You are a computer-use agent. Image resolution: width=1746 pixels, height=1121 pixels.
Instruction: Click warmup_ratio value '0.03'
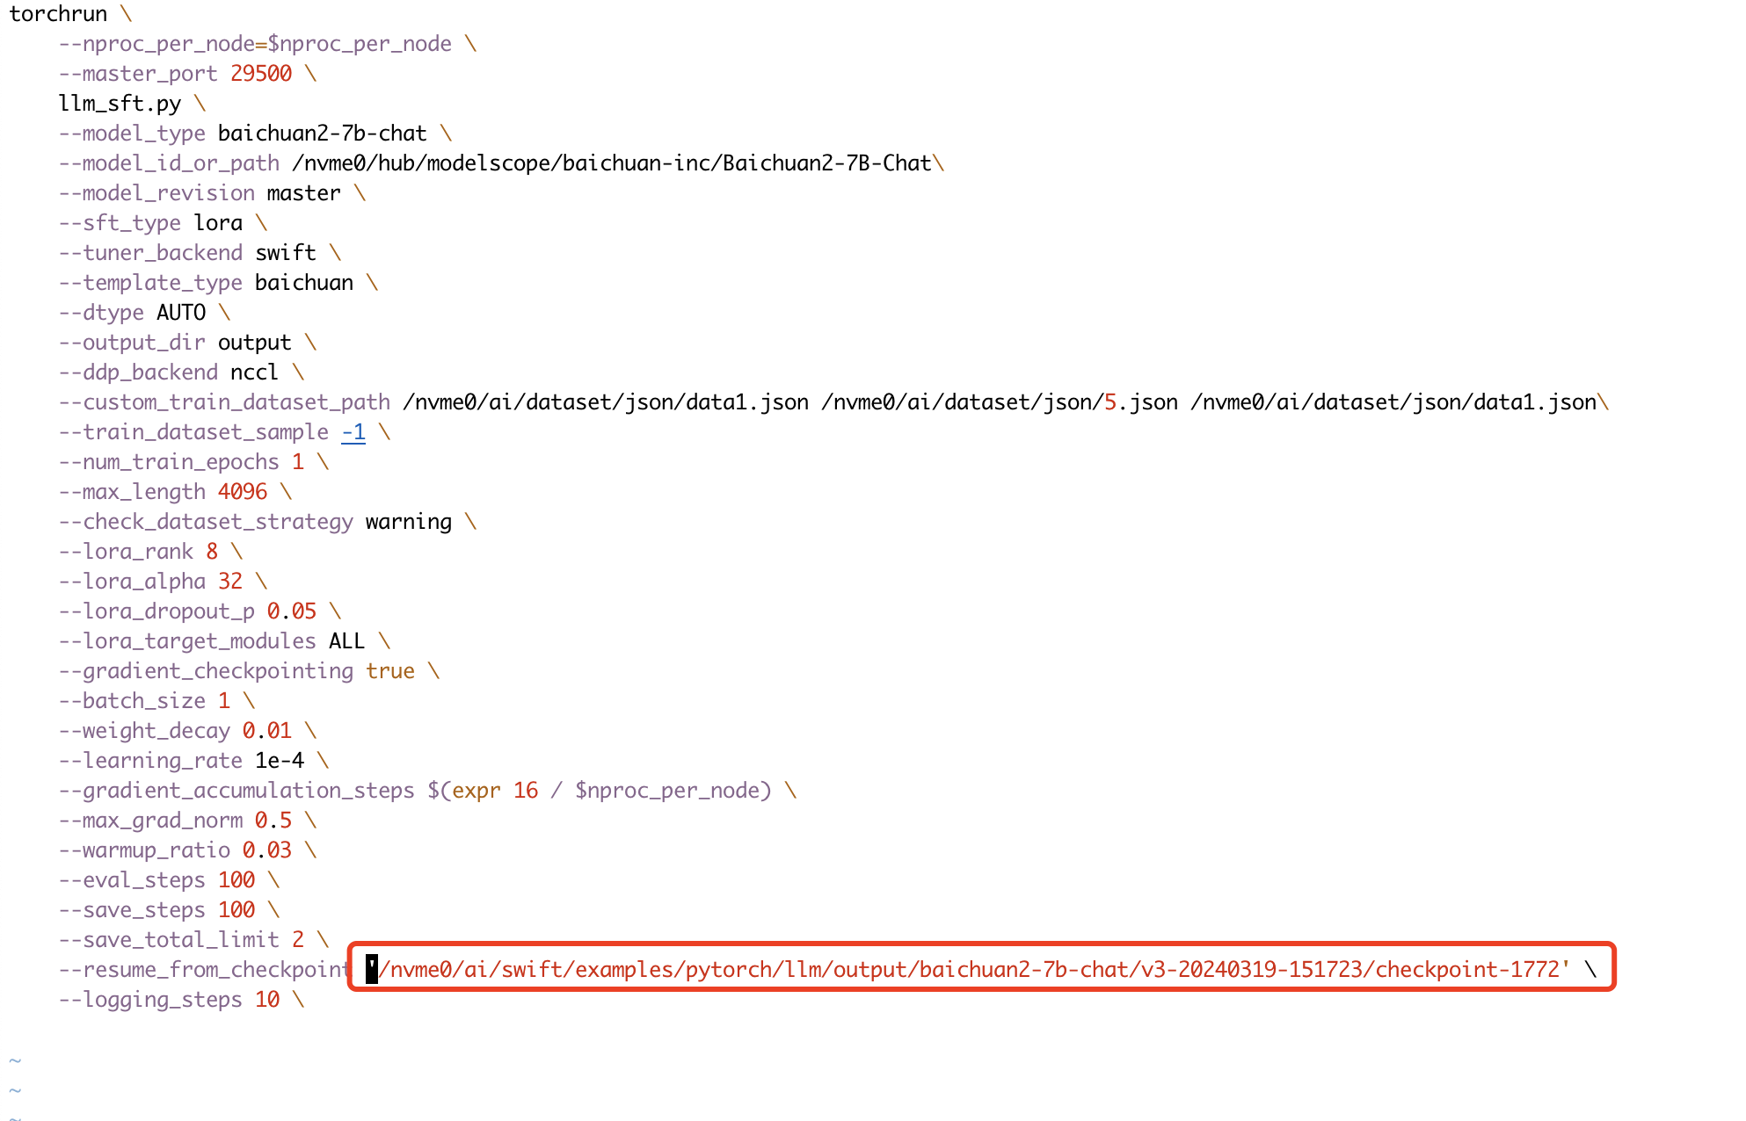[267, 850]
